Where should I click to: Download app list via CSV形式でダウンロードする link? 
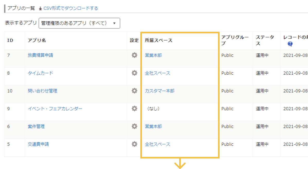[x=71, y=8]
